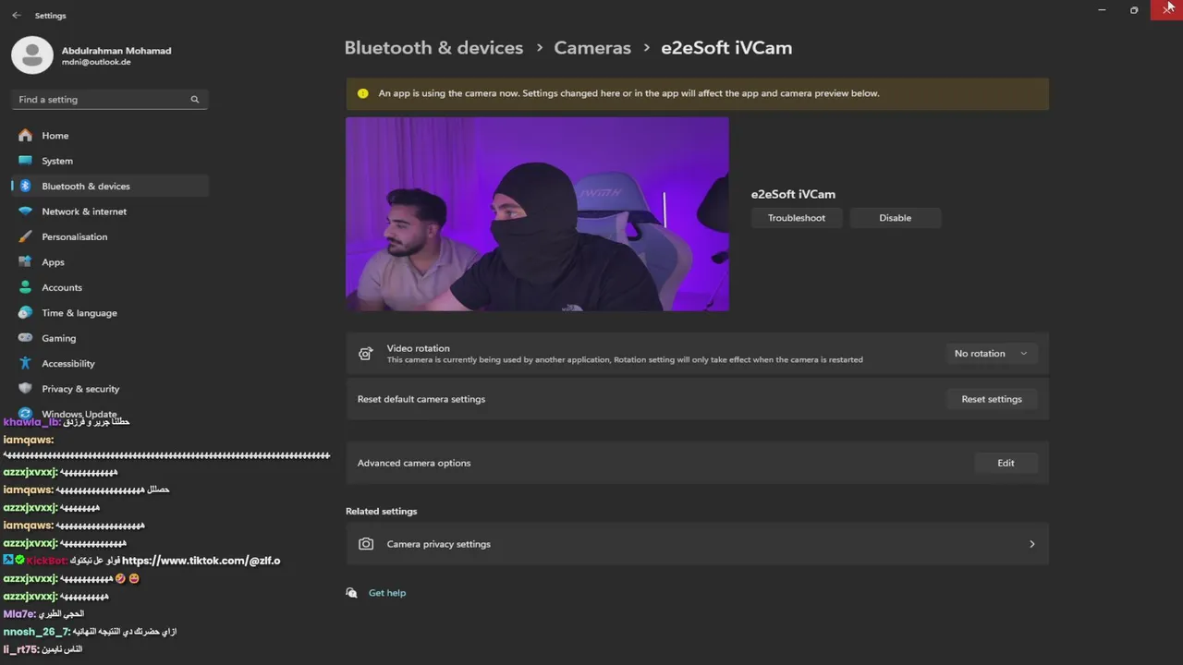1183x665 pixels.
Task: Click the Troubleshoot button
Action: pyautogui.click(x=796, y=218)
